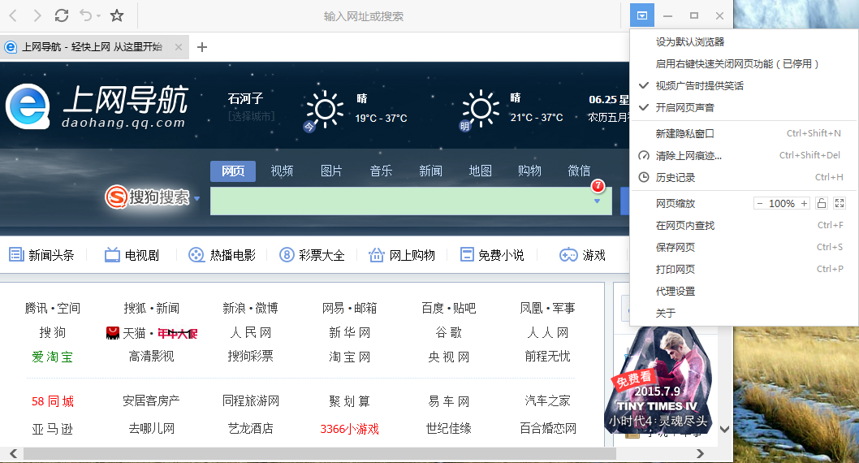This screenshot has width=859, height=463.
Task: Click today's sunny weather icon
Action: click(324, 109)
